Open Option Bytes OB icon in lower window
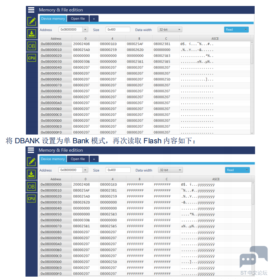 tap(31, 187)
